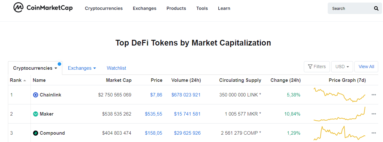Open the Filters button
This screenshot has width=383, height=142.
point(317,67)
